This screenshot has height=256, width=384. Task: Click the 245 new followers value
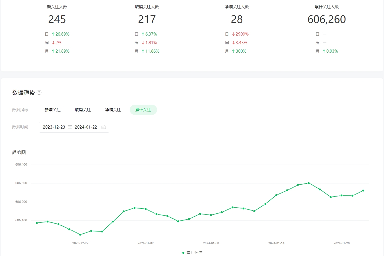pyautogui.click(x=57, y=19)
